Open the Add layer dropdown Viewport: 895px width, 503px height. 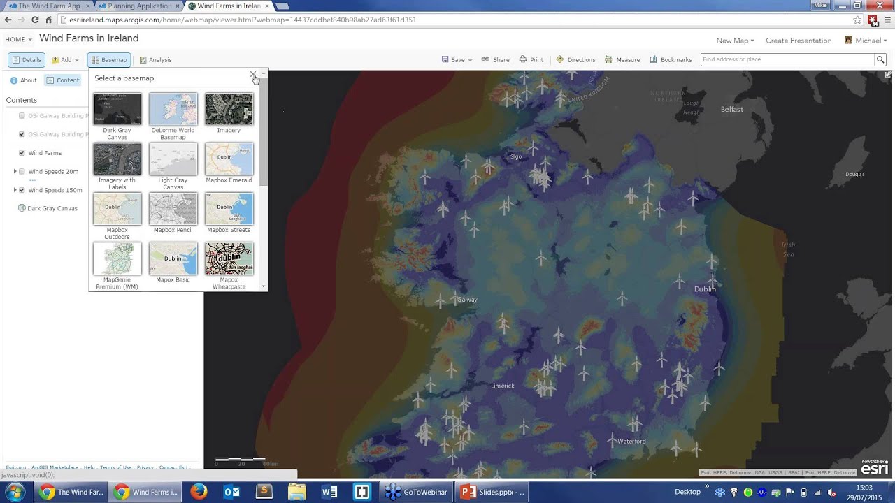pyautogui.click(x=65, y=60)
